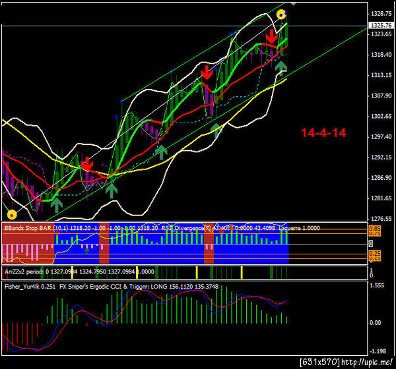396x369 pixels.
Task: Select the red down arrow near 1313.15
Action: click(x=207, y=72)
